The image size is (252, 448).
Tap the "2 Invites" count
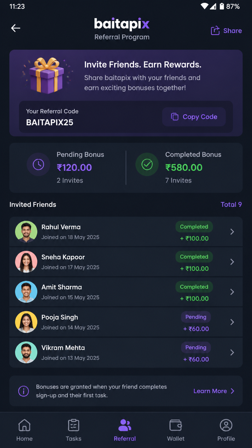tap(70, 180)
